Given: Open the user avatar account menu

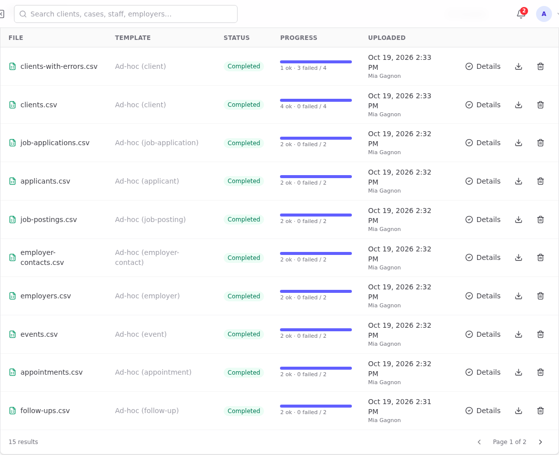Looking at the screenshot, I should [x=544, y=14].
